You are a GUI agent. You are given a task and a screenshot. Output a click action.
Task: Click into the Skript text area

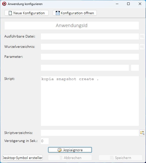(90, 101)
